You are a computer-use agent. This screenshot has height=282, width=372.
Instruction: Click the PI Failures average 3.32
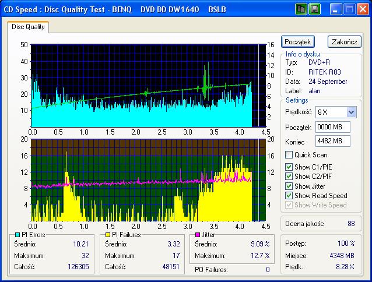[x=173, y=244]
